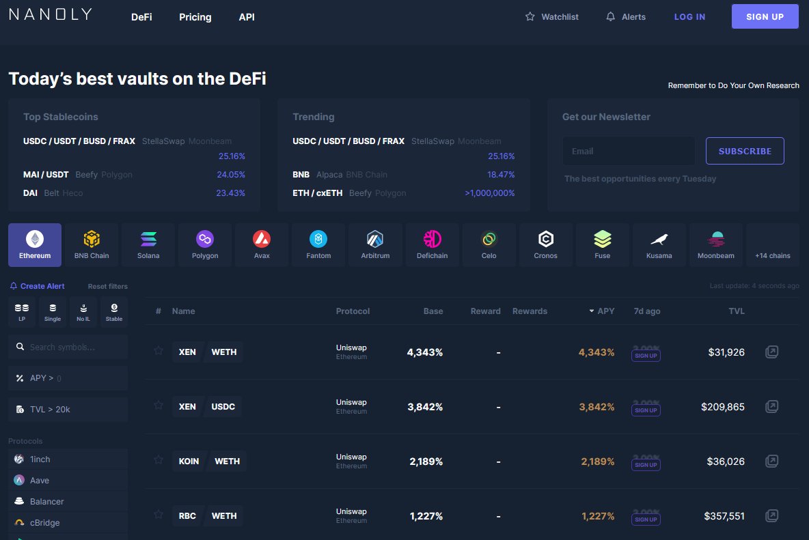Viewport: 809px width, 540px height.
Task: Open RBC / WETH vault external link
Action: pos(771,516)
